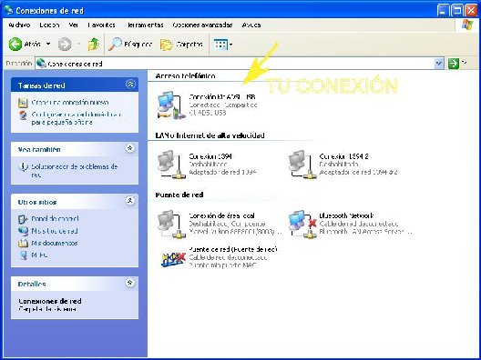Click the address bar field
The height and width of the screenshot is (360, 481).
coord(240,64)
